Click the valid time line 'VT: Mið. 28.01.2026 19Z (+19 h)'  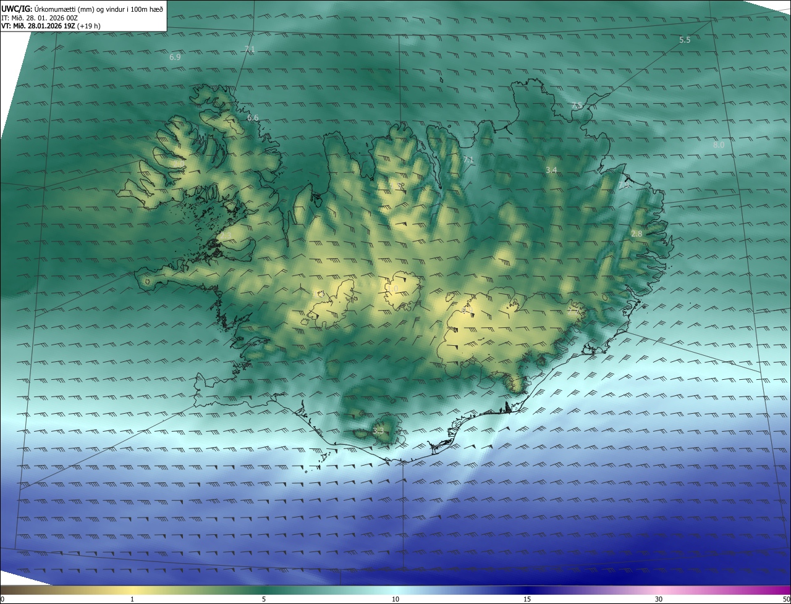51,25
